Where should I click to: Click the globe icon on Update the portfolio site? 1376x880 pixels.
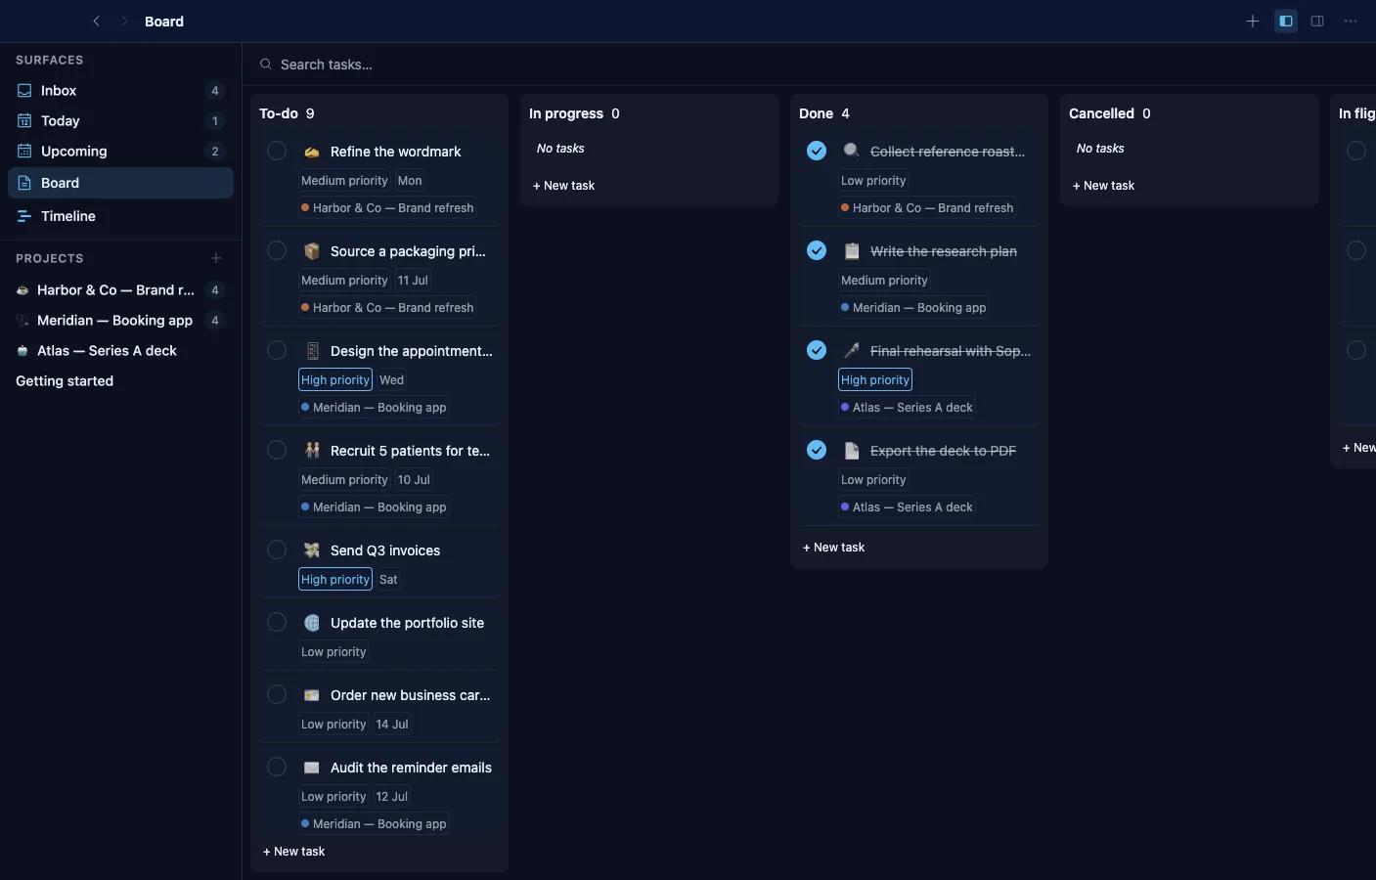(x=312, y=623)
